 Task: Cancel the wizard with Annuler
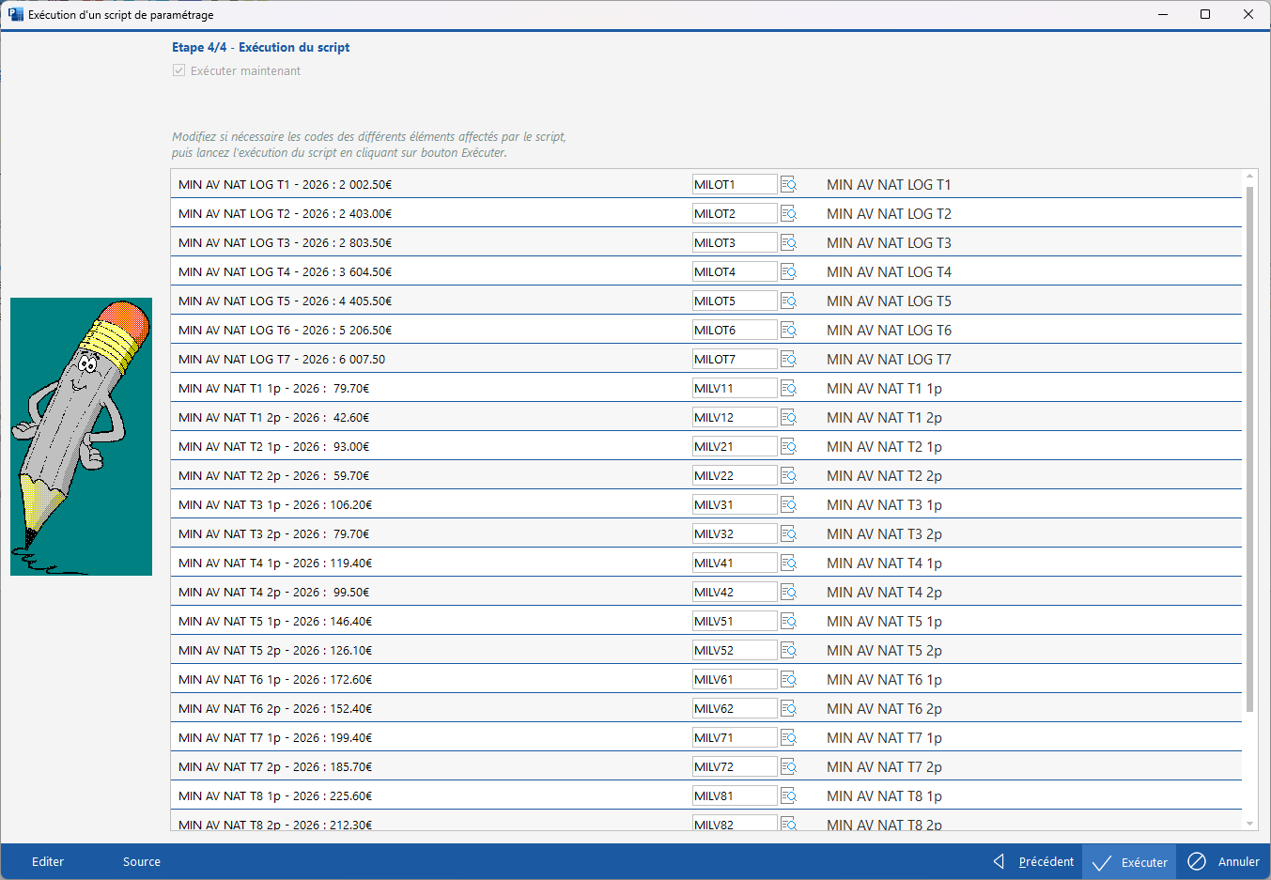pyautogui.click(x=1224, y=862)
